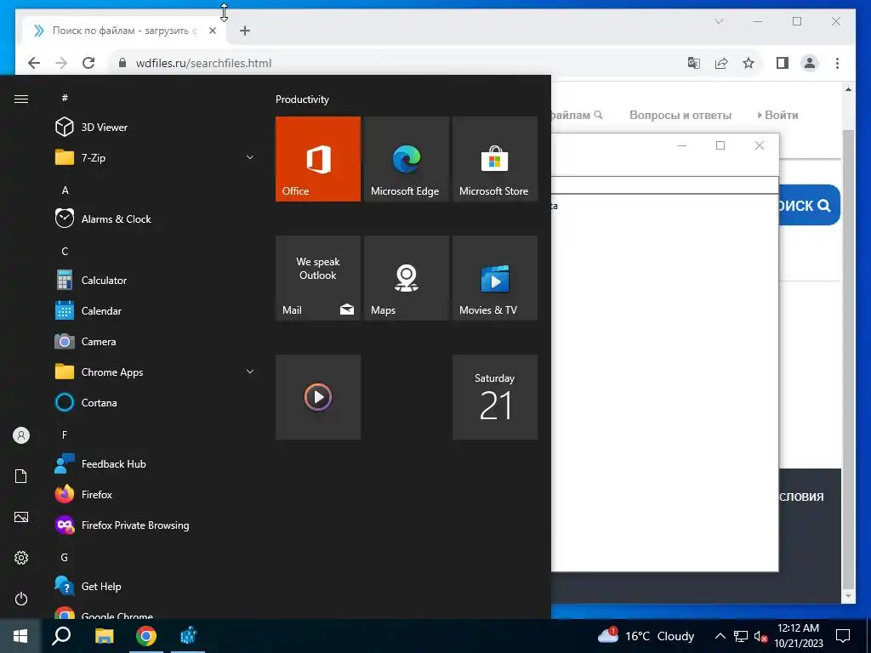871x653 pixels.
Task: Expand Start menu hamburger navigation
Action: 21,99
